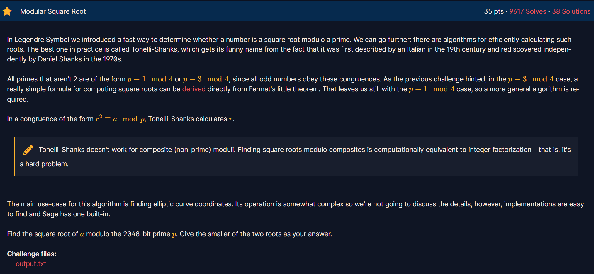Download the output.txt challenge file
Viewport: 594px width, 274px height.
click(31, 264)
